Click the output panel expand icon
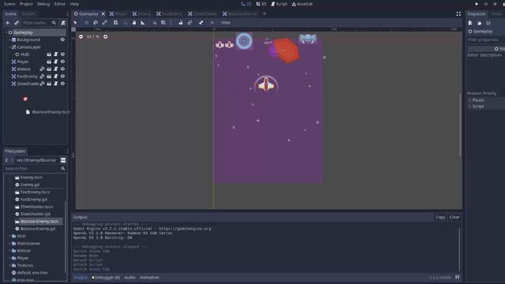 [x=458, y=277]
